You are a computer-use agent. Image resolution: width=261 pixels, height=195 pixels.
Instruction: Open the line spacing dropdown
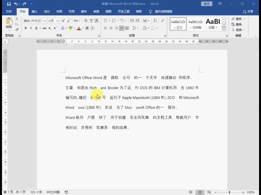point(135,28)
